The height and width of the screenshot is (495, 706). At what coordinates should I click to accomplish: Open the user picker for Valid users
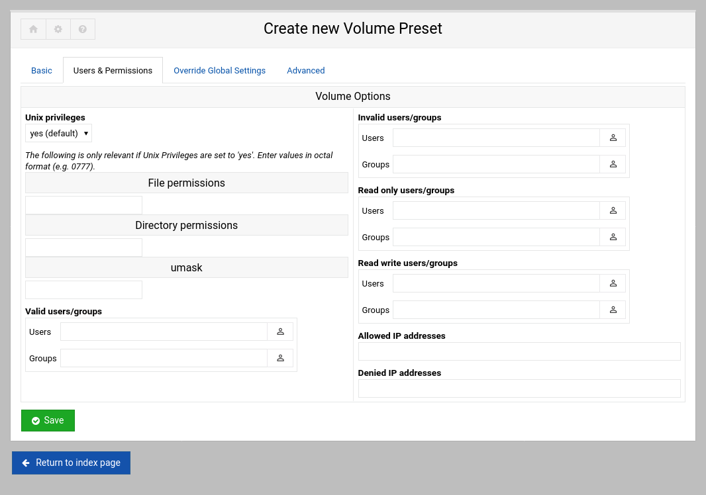point(280,332)
